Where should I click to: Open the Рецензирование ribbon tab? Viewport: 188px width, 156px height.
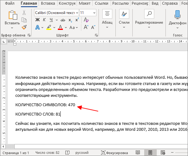pyautogui.click(x=140, y=3)
